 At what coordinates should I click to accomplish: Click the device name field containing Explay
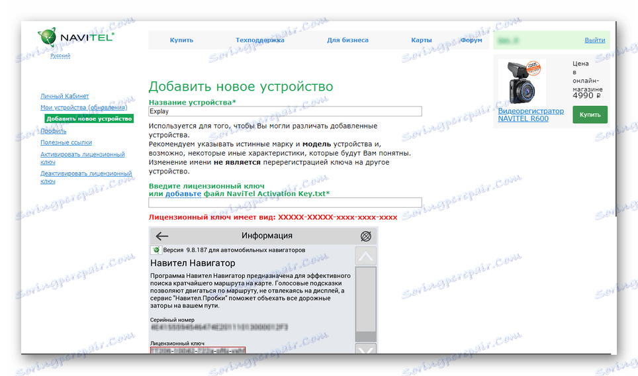tap(285, 111)
